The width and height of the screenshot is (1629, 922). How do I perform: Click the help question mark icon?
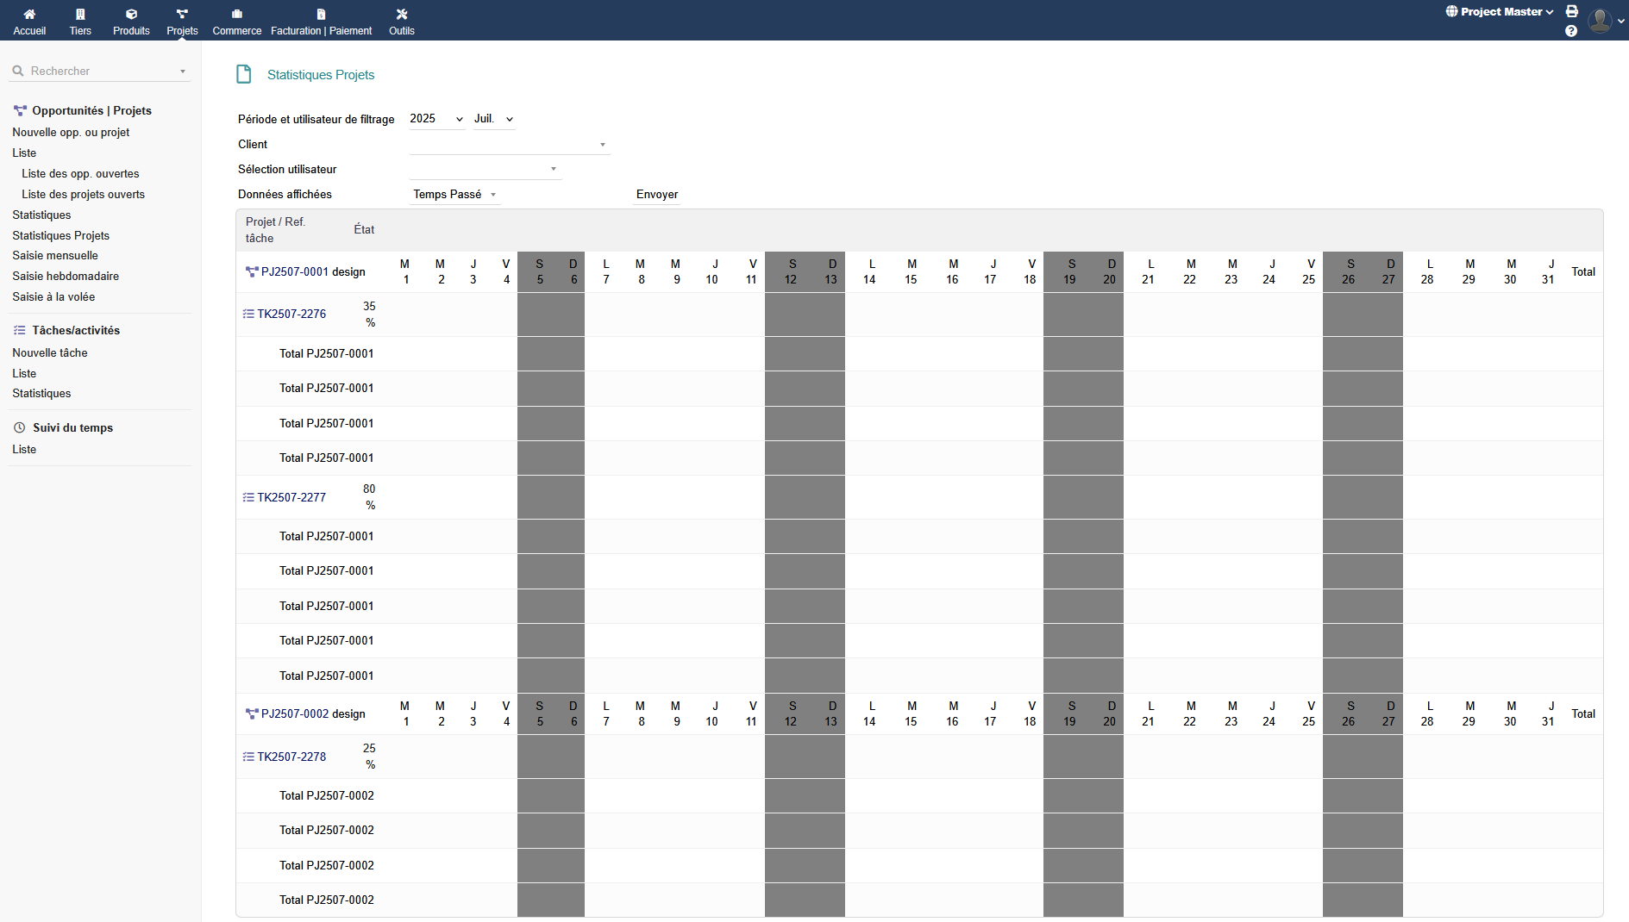(1571, 31)
